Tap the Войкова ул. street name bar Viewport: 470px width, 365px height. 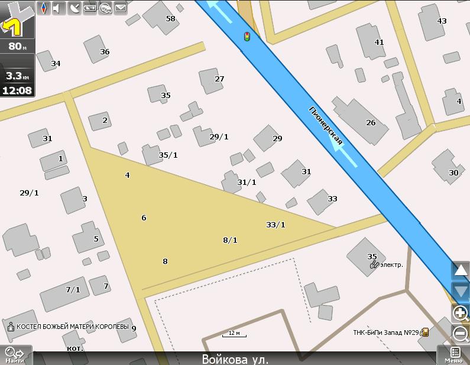click(x=235, y=359)
